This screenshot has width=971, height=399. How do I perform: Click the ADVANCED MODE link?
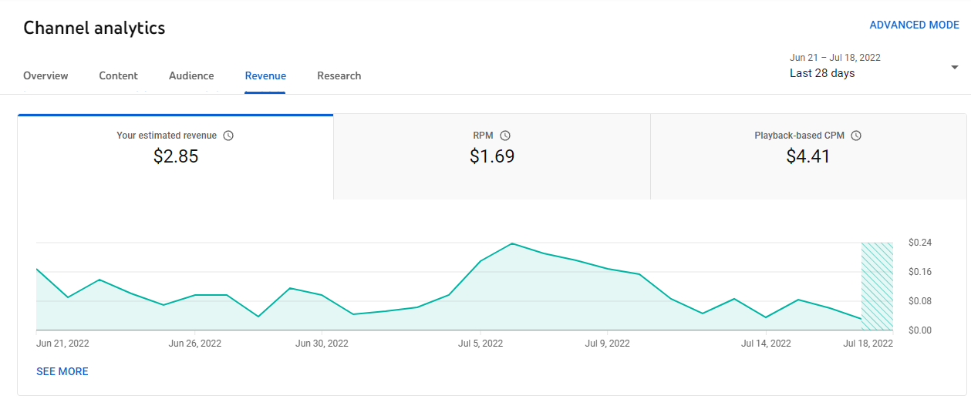click(914, 25)
